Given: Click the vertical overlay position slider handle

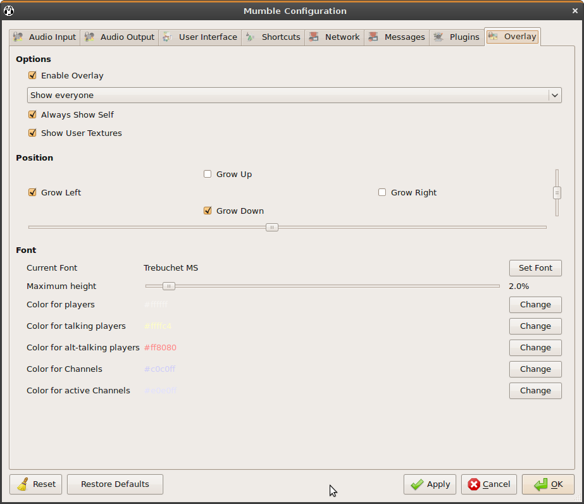Looking at the screenshot, I should [x=557, y=192].
